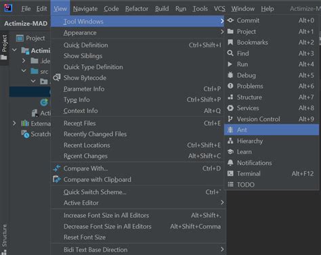
Task: Open the Edit menu
Action: click(41, 9)
